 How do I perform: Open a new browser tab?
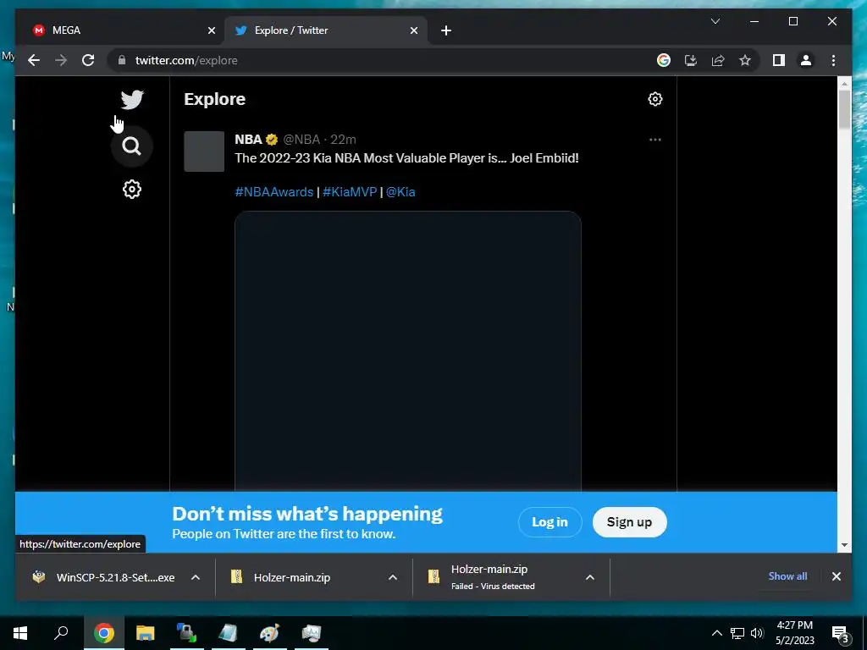[446, 31]
